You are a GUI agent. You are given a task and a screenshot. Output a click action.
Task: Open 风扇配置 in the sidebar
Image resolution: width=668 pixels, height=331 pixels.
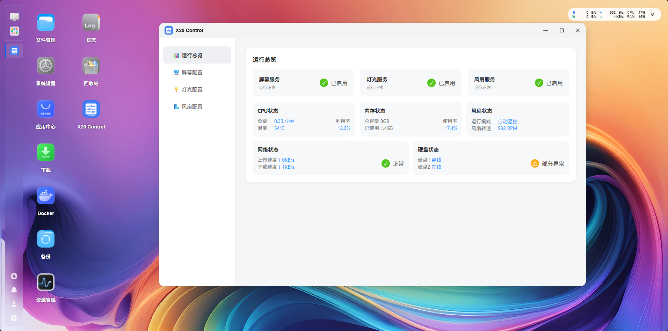[x=197, y=106]
